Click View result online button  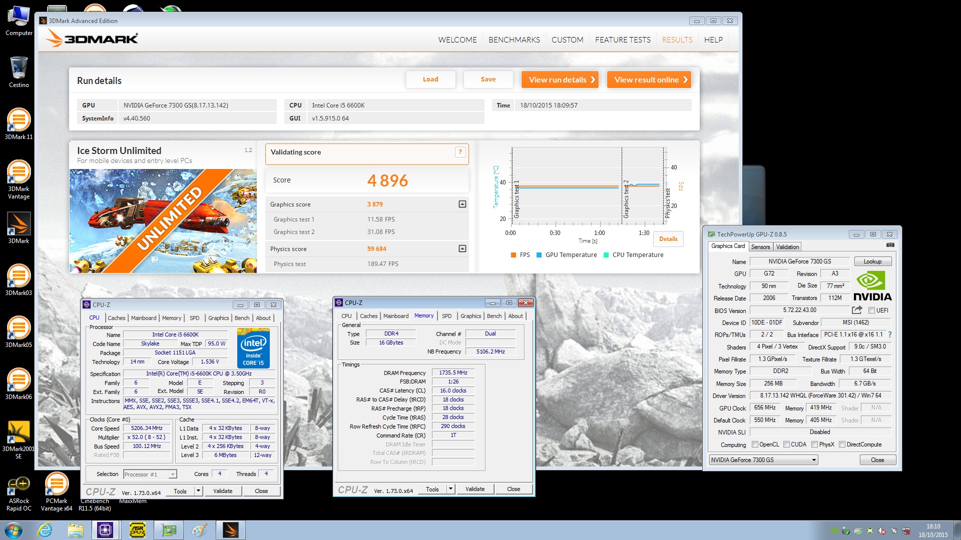click(x=649, y=79)
